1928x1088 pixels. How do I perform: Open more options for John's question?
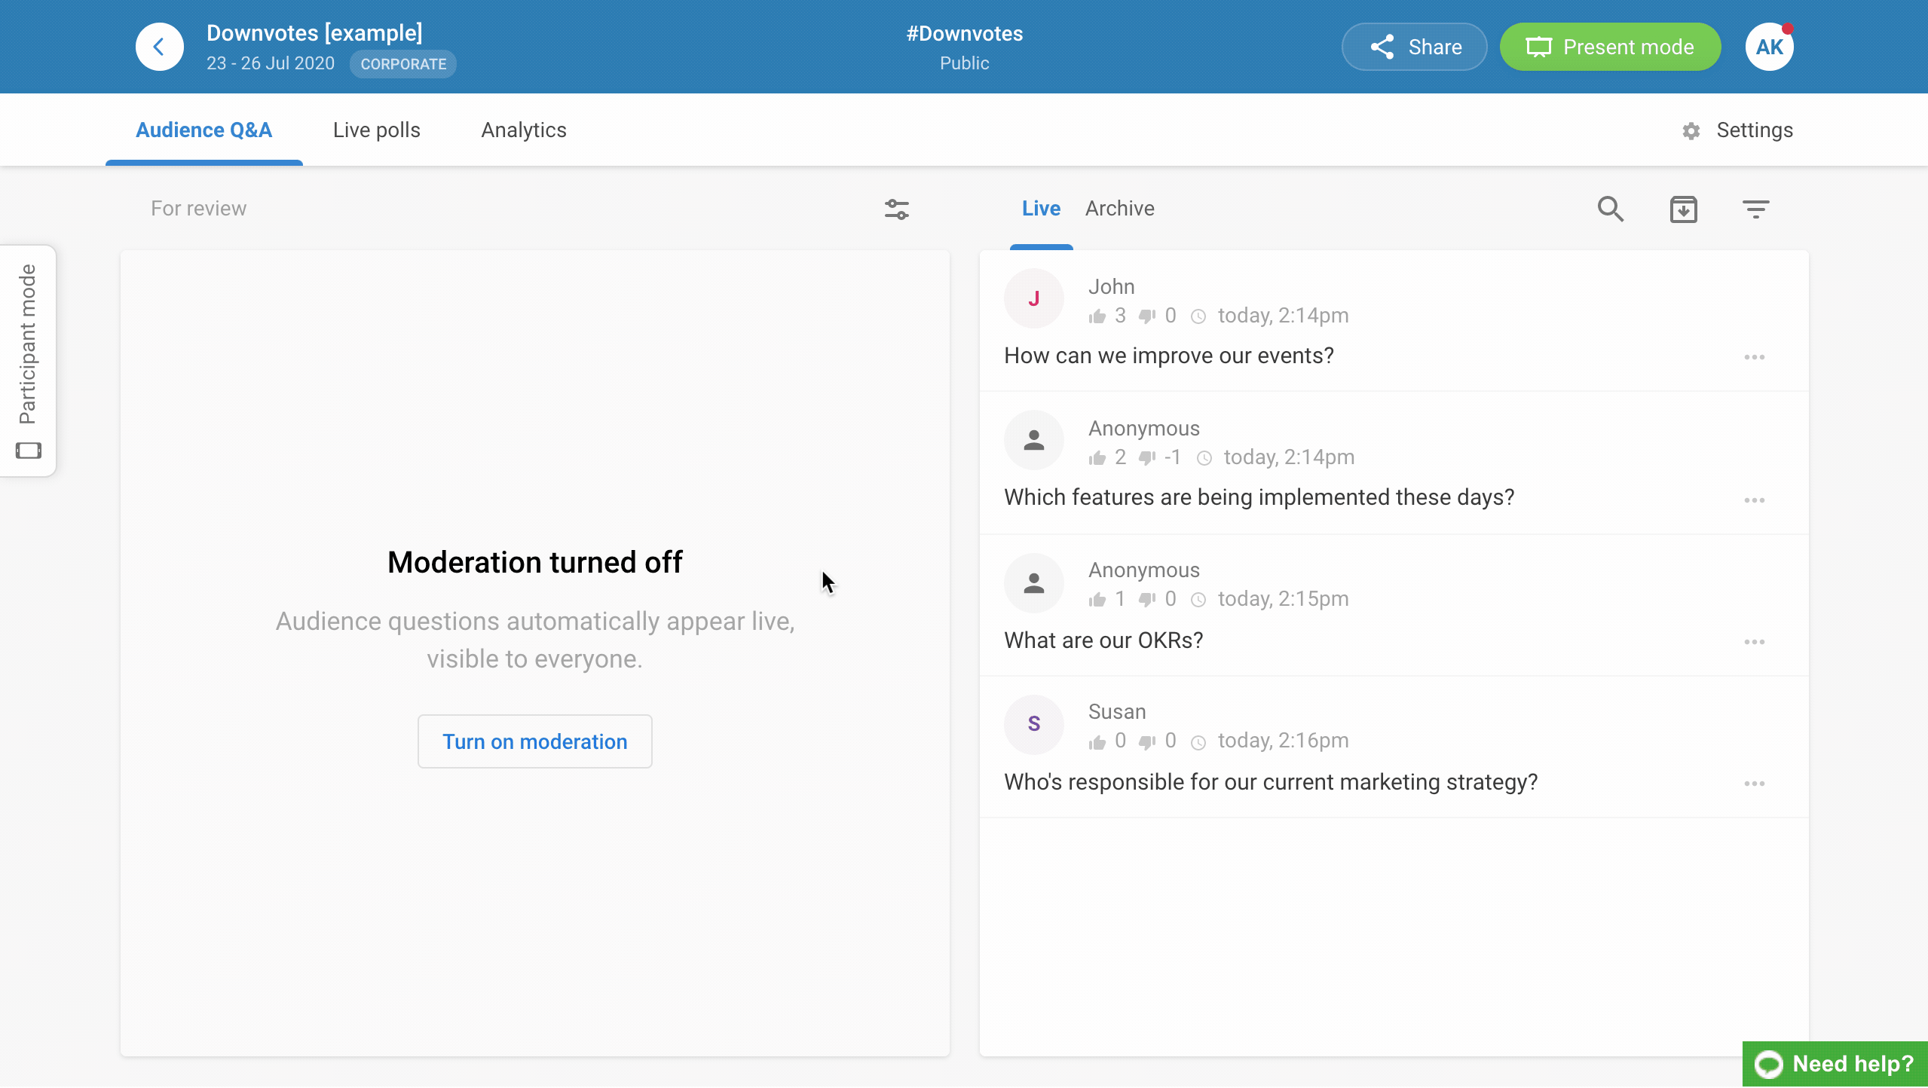[x=1754, y=357]
